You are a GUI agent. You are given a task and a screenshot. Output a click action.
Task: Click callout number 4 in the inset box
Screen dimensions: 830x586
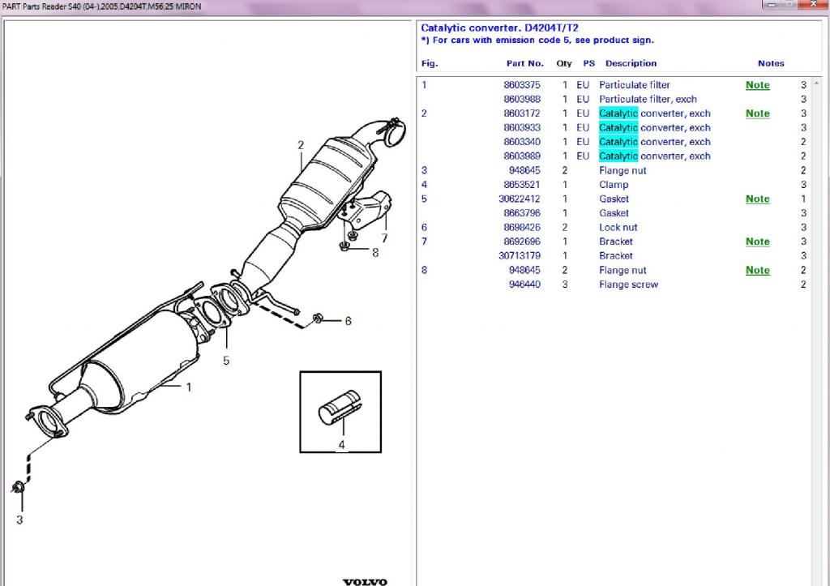tap(341, 445)
